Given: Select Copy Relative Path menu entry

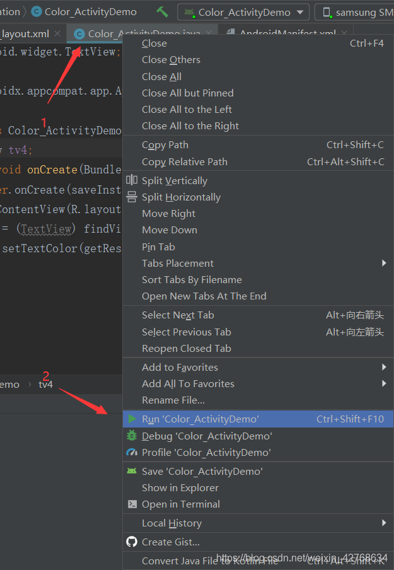Looking at the screenshot, I should point(185,161).
